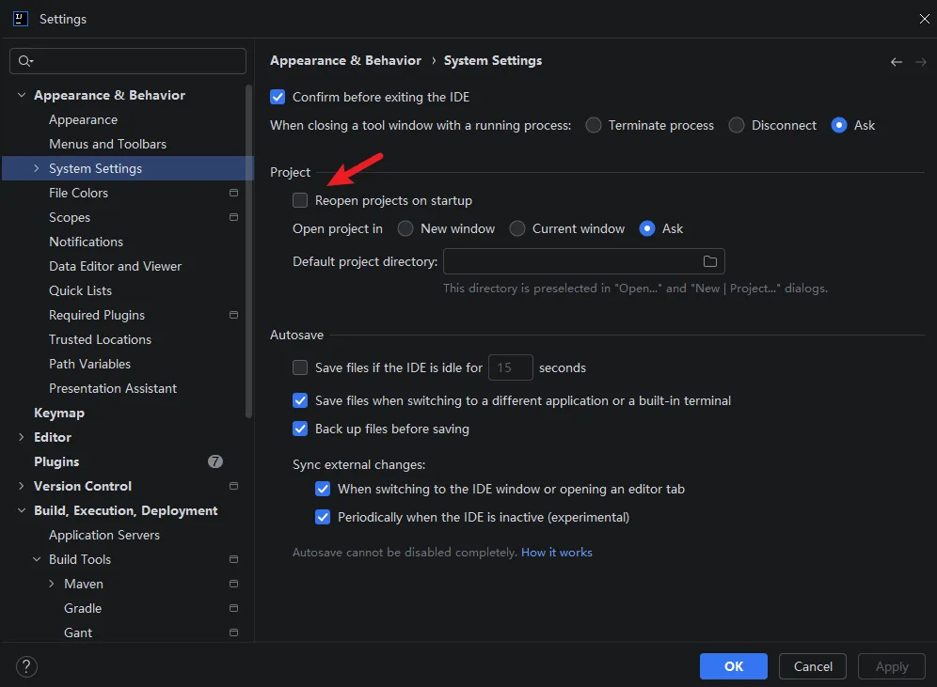Click the forward navigation arrow

pos(921,62)
